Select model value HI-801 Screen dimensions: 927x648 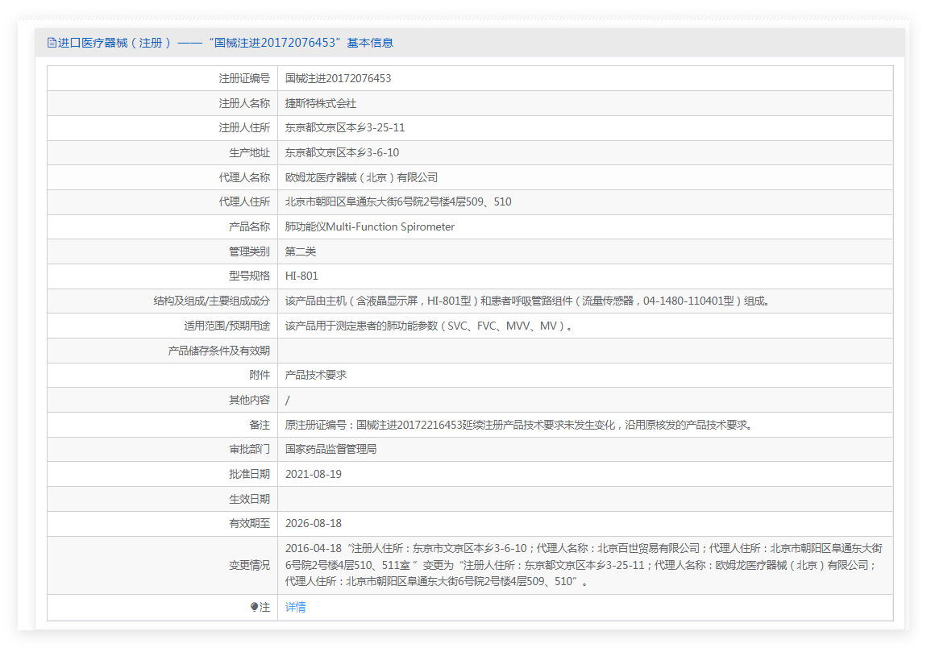[301, 276]
